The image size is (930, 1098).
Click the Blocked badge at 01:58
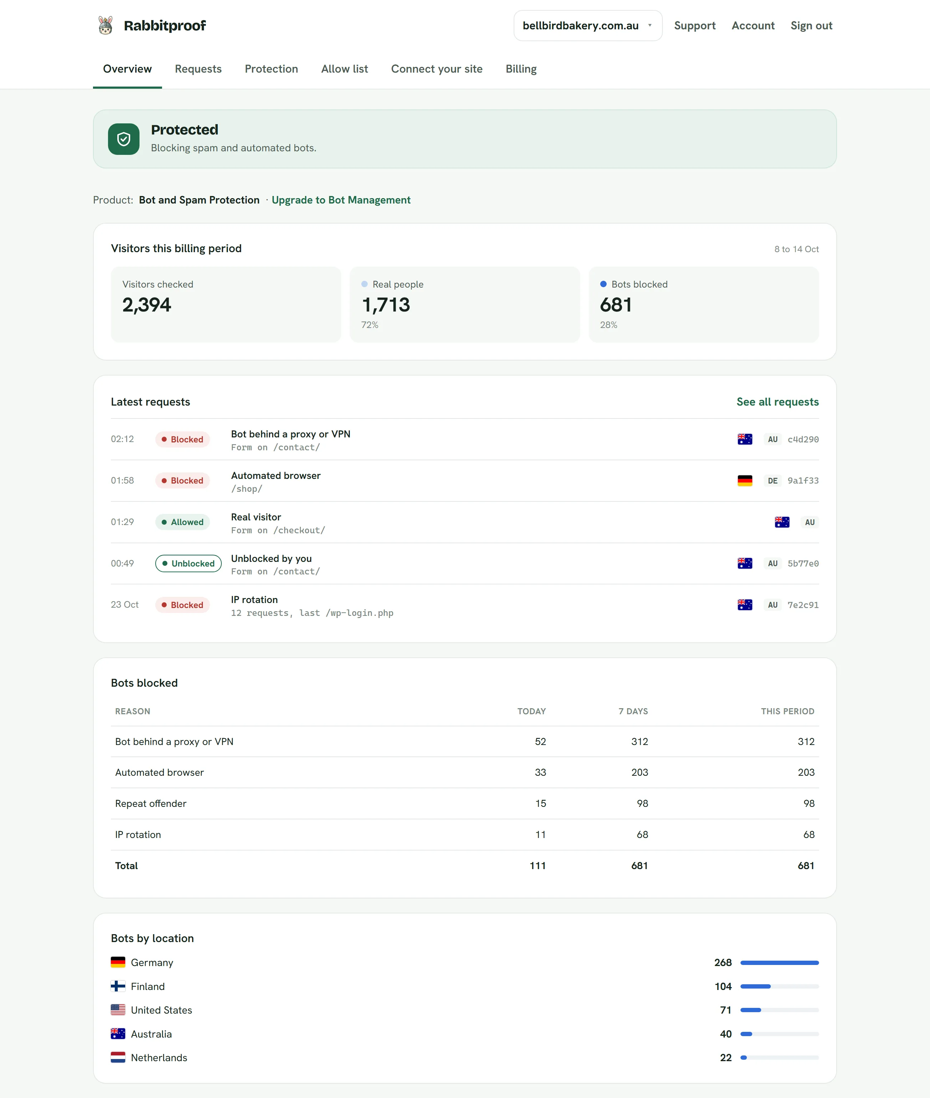point(182,480)
